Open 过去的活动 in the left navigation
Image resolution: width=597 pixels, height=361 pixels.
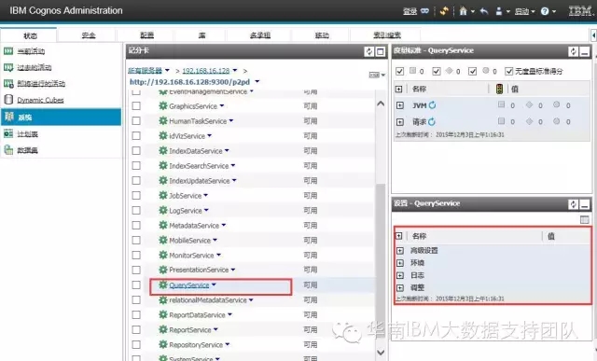tap(35, 67)
